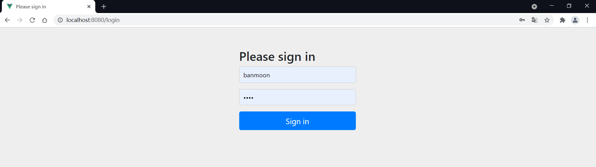
Task: Click the browser back arrow
Action: click(x=7, y=20)
